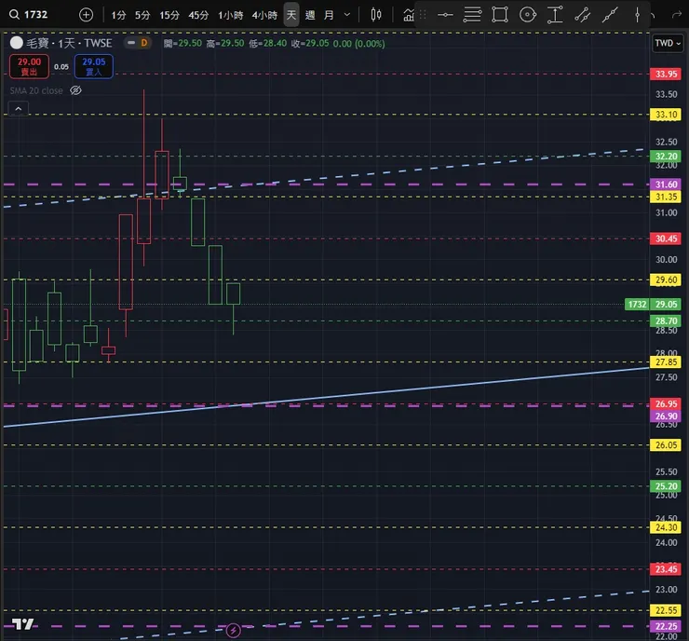Click the orange D data badge
This screenshot has width=689, height=641.
point(144,43)
